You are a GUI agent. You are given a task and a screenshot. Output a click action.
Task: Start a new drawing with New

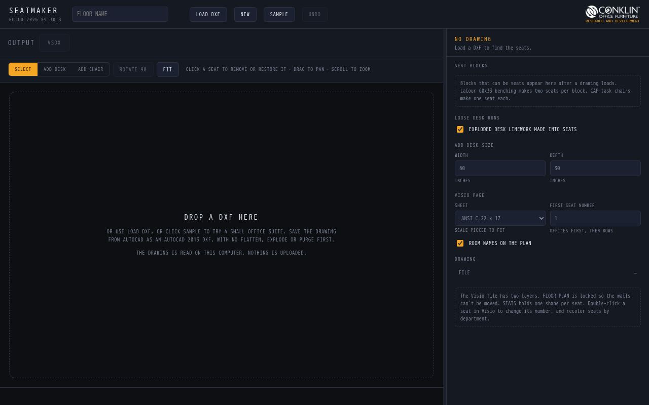tap(245, 14)
